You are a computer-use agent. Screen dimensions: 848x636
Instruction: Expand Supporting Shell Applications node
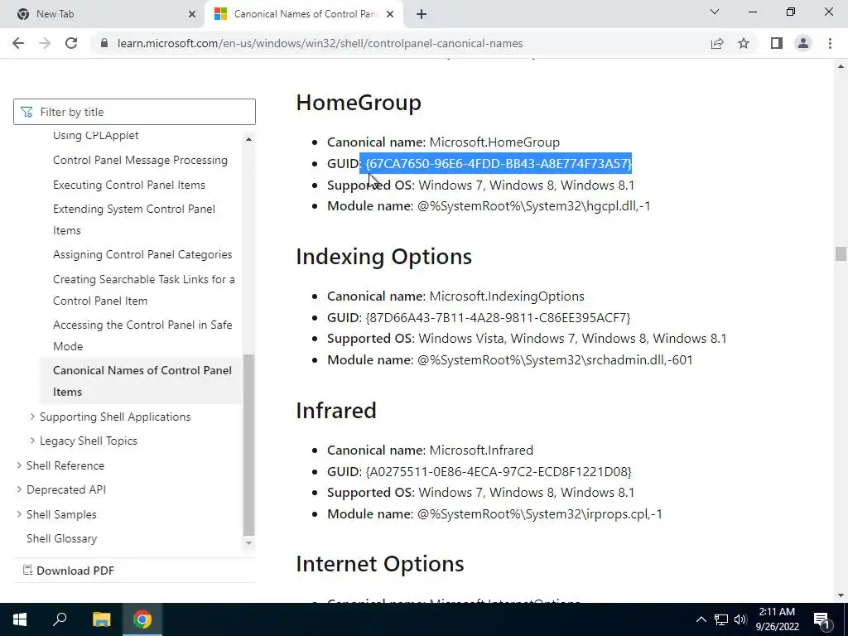point(32,417)
